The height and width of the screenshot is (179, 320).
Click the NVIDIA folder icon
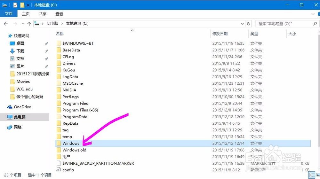[x=59, y=90]
